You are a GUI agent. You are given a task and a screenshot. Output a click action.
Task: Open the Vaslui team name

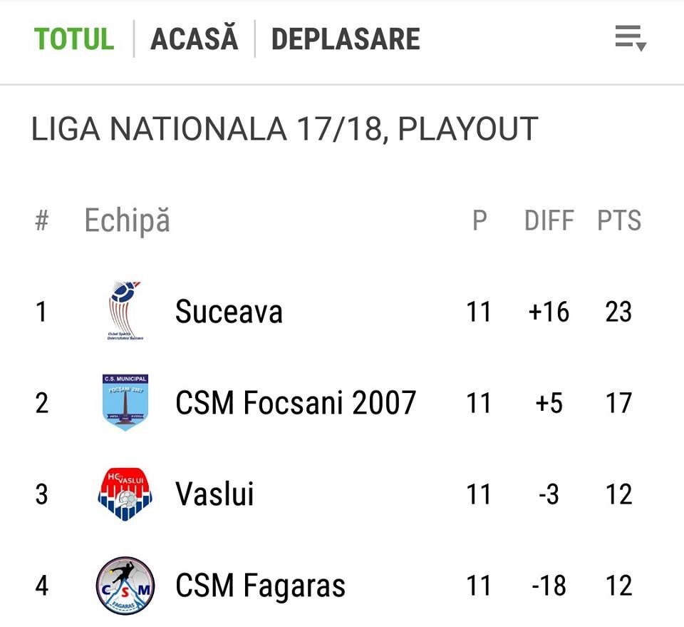tap(214, 494)
